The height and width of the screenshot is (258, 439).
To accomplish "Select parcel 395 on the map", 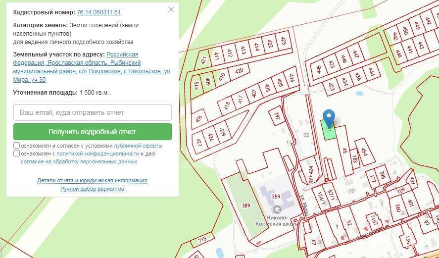I will point(382,174).
